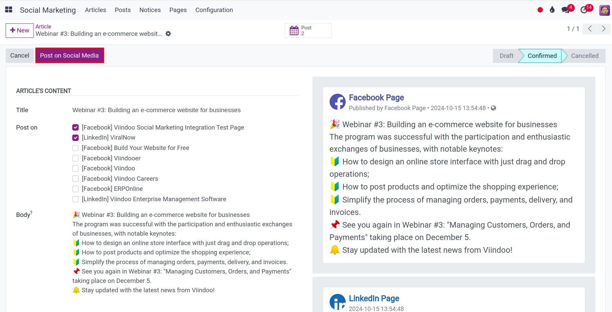Screen dimensions: 612x312
Task: Click the Facebook logo in preview
Action: click(x=338, y=102)
